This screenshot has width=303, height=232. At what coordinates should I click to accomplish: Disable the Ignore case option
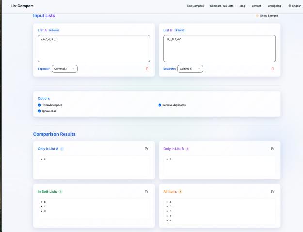click(40, 111)
